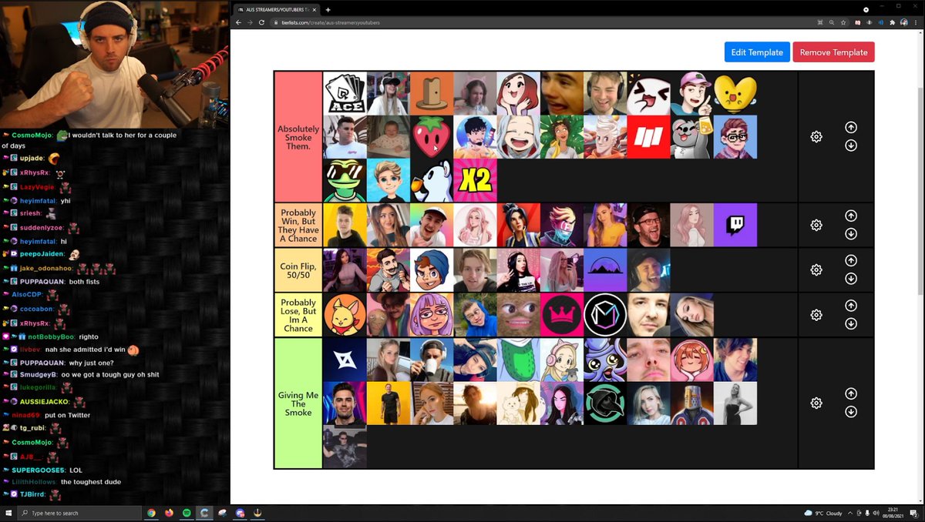Select the koala with beer thumbnail

[x=692, y=137]
